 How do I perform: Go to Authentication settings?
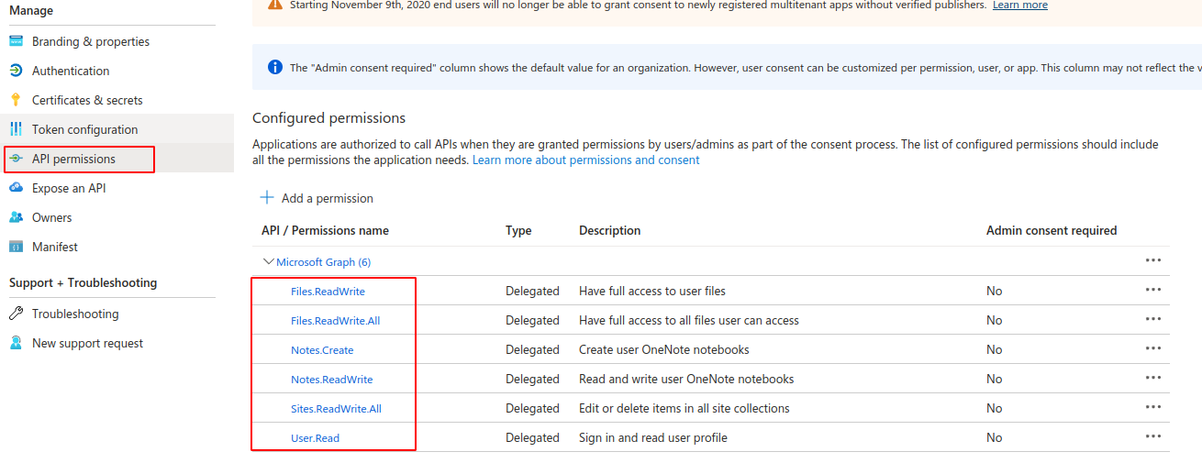click(x=71, y=71)
